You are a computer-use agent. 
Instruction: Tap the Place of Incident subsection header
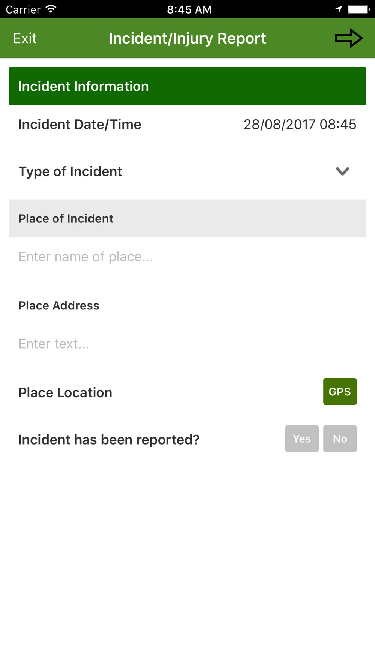point(187,218)
